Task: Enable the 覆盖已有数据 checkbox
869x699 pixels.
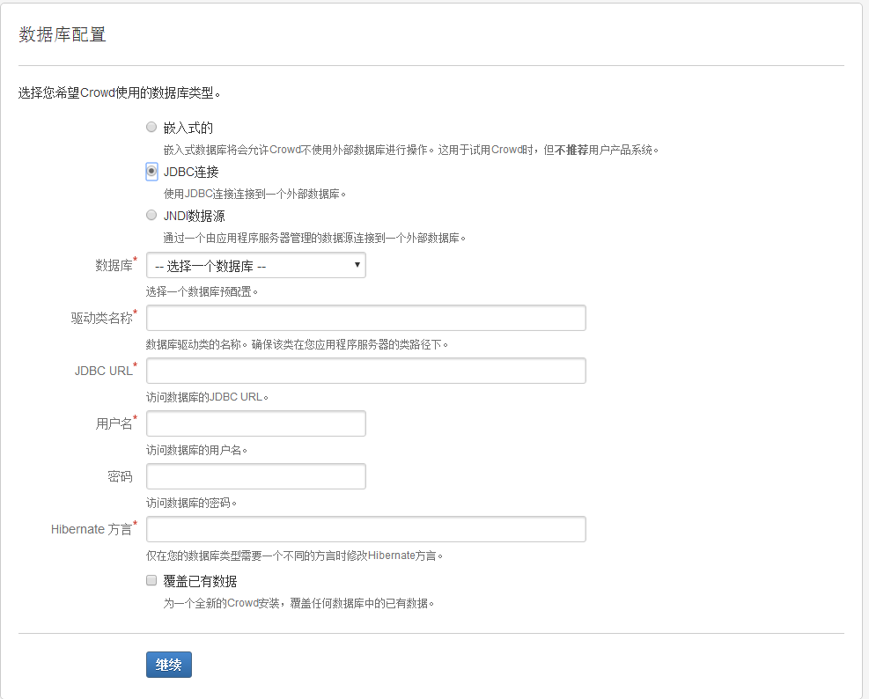Action: click(151, 579)
